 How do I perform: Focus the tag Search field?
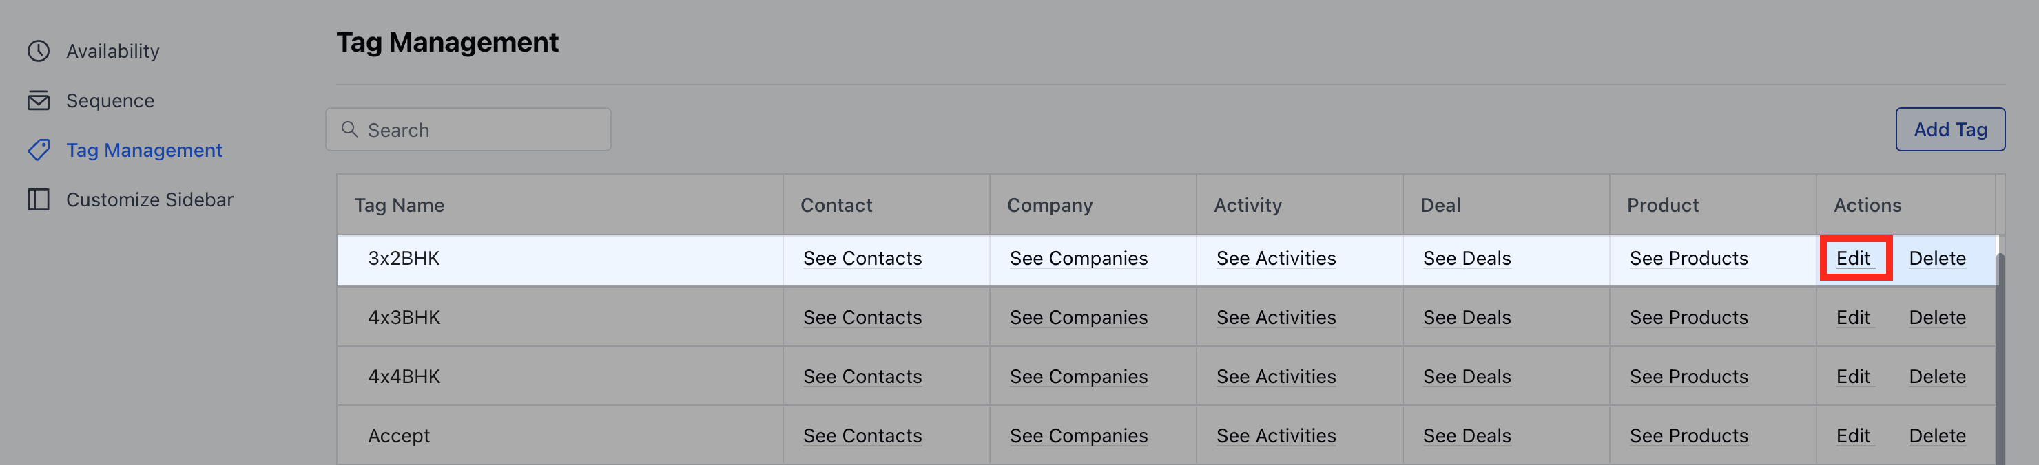point(468,130)
